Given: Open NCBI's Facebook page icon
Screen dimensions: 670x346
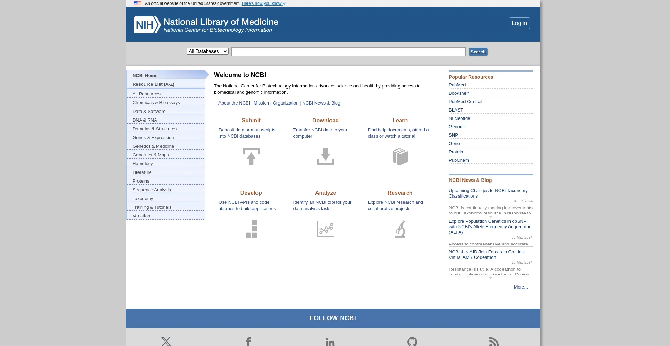Looking at the screenshot, I should [248, 341].
